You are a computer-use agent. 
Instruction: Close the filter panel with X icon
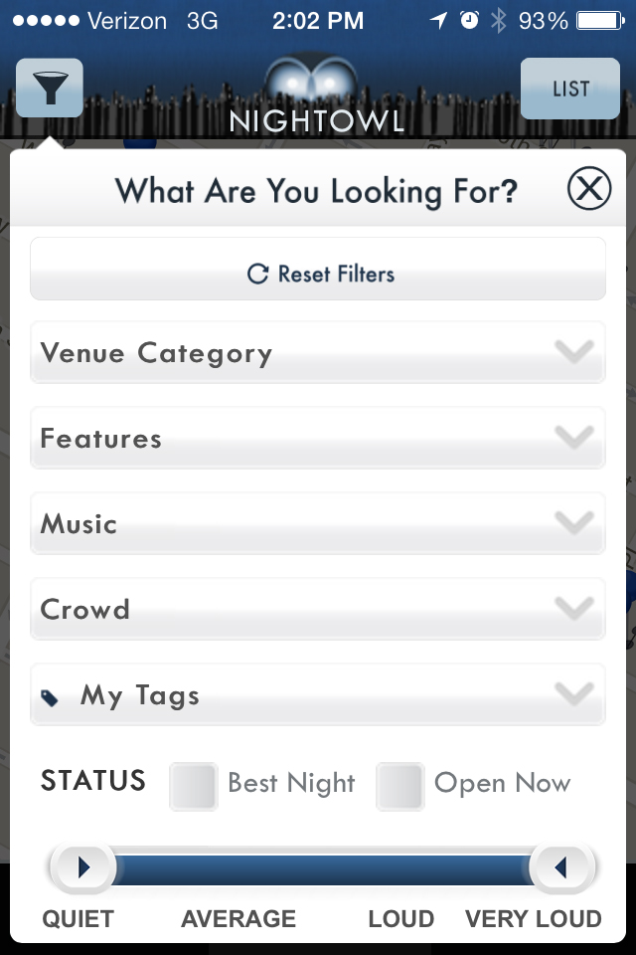pos(589,188)
